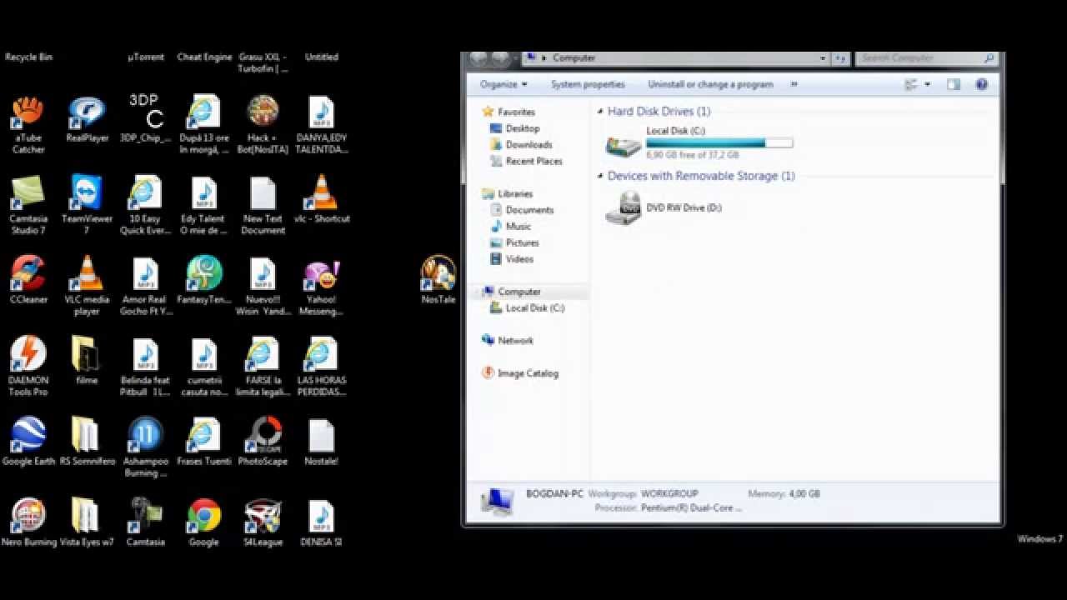This screenshot has width=1067, height=600.
Task: Open Ashampoo Burning shortcut
Action: click(x=145, y=447)
